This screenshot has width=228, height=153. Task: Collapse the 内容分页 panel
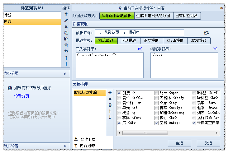pos(65,74)
